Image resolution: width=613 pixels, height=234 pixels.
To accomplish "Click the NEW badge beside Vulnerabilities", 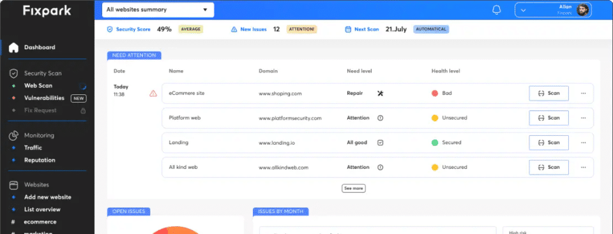I will click(x=79, y=98).
